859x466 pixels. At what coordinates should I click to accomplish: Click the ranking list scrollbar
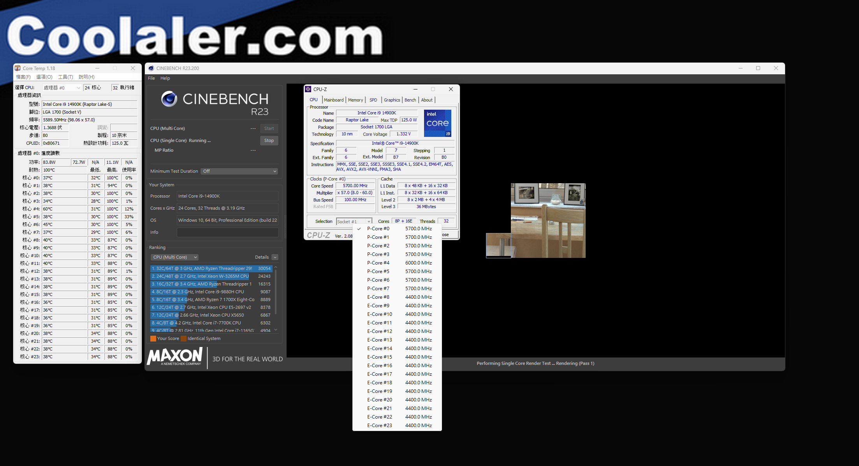pyautogui.click(x=276, y=292)
